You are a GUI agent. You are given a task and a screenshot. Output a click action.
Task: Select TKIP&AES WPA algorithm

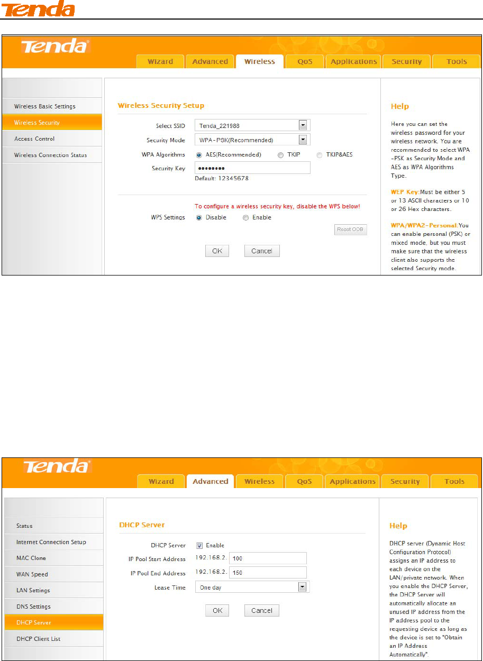319,155
